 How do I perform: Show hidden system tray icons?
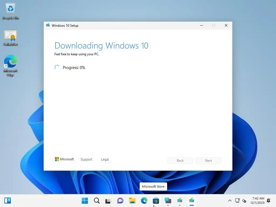pyautogui.click(x=230, y=201)
